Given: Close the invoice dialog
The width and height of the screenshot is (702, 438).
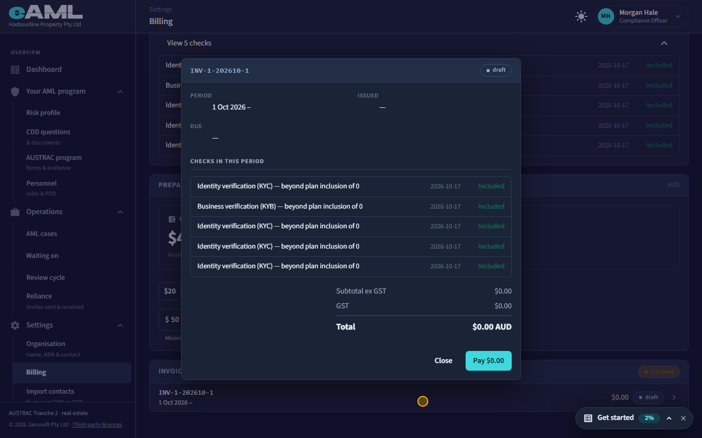Looking at the screenshot, I should (x=443, y=361).
